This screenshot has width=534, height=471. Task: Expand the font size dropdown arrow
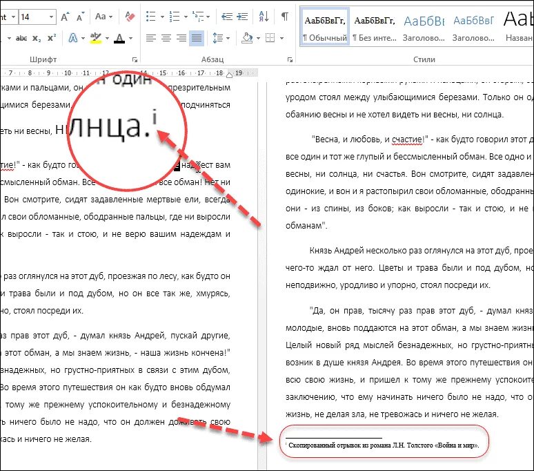point(51,17)
